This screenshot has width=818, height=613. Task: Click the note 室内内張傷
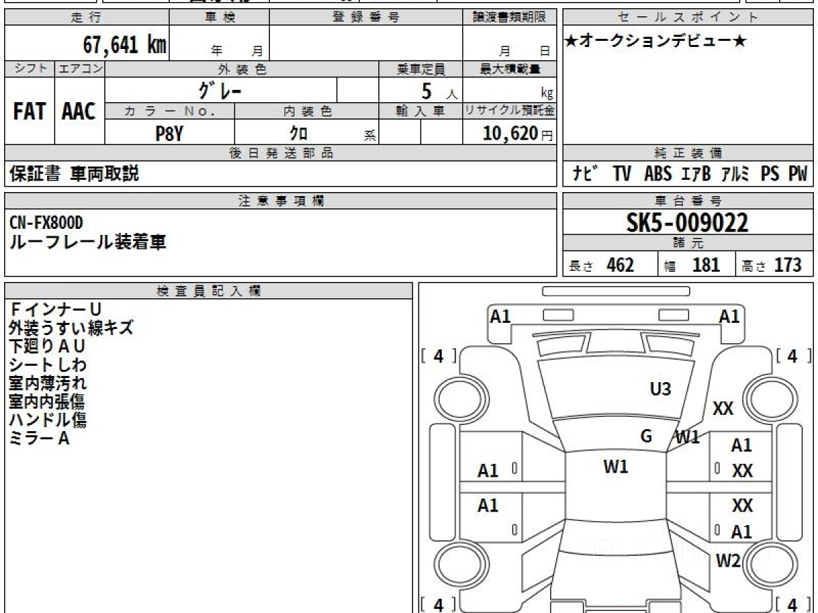click(x=47, y=402)
